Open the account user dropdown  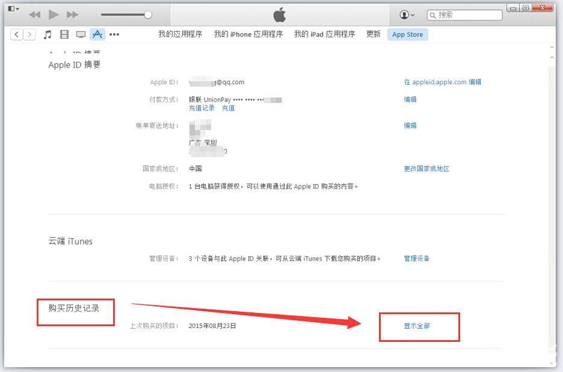407,14
